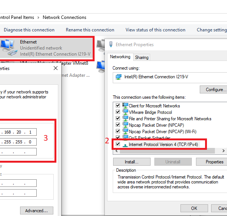This screenshot has width=227, height=216.
Task: Open Advanced TCP/IP settings
Action: click(x=36, y=211)
